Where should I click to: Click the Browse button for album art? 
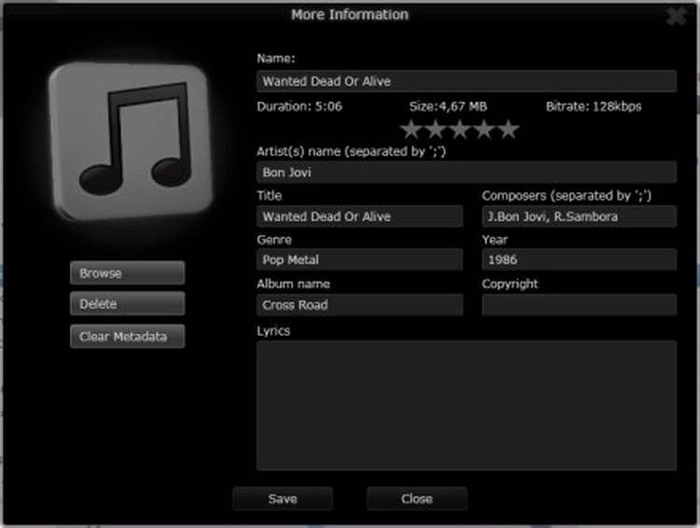(x=127, y=272)
